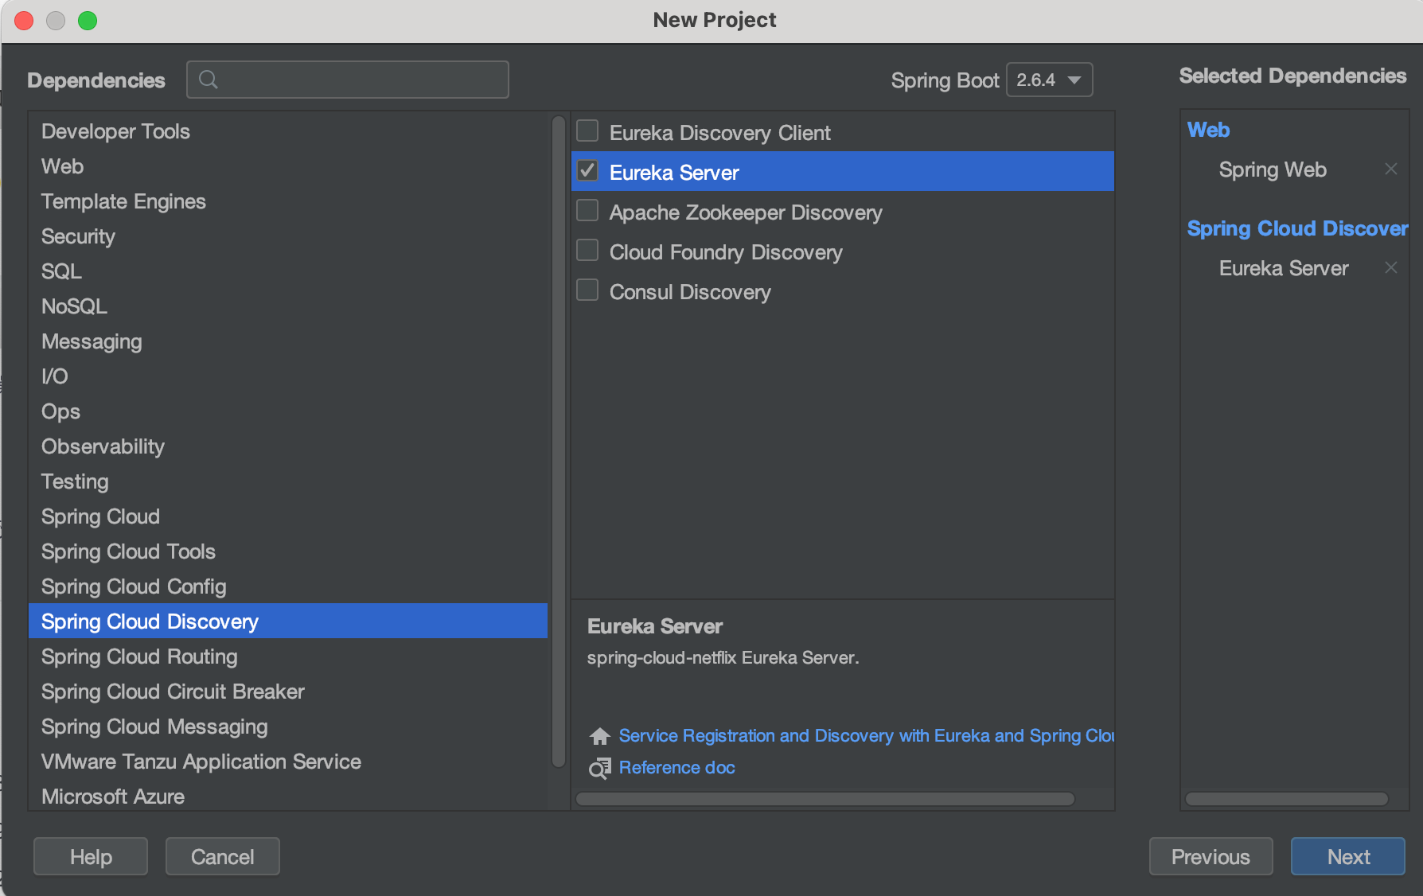1423x896 pixels.
Task: Open the Testing category
Action: tap(288, 481)
